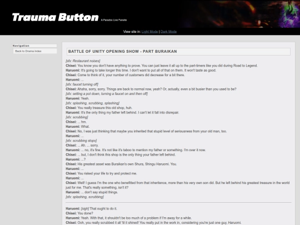Click the '[sfx: splashing, scrubbing, splashing]' line
Screen dimensions: 300x225
click(93, 103)
